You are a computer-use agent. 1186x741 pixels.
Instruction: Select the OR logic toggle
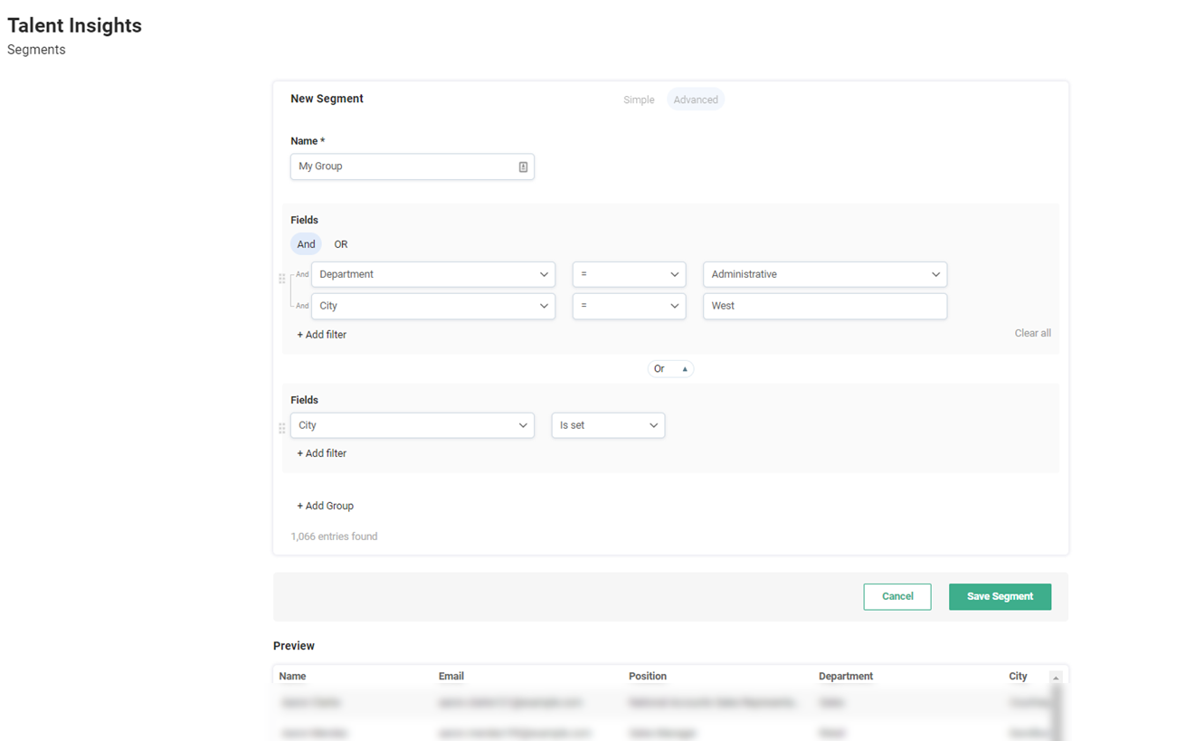(x=341, y=244)
